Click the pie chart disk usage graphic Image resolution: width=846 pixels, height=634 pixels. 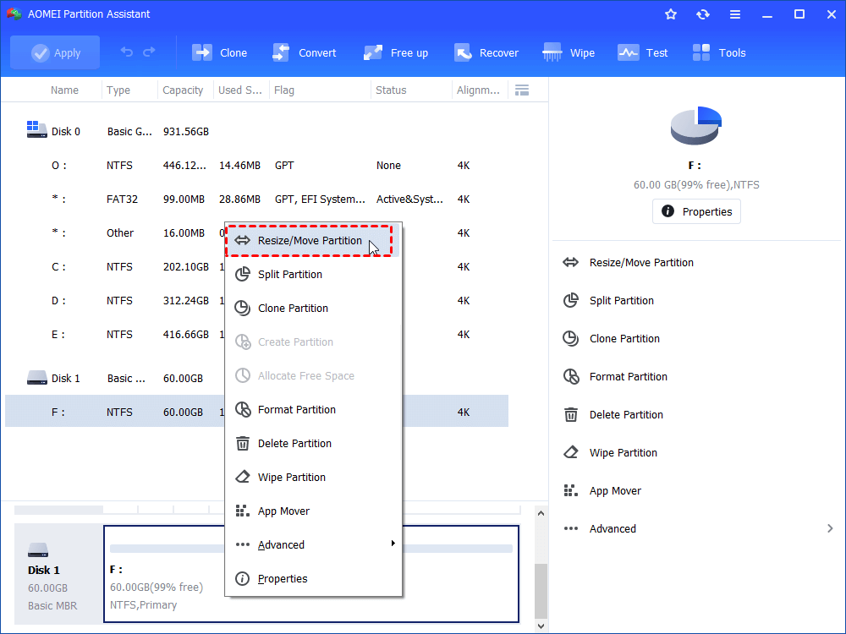pyautogui.click(x=696, y=126)
